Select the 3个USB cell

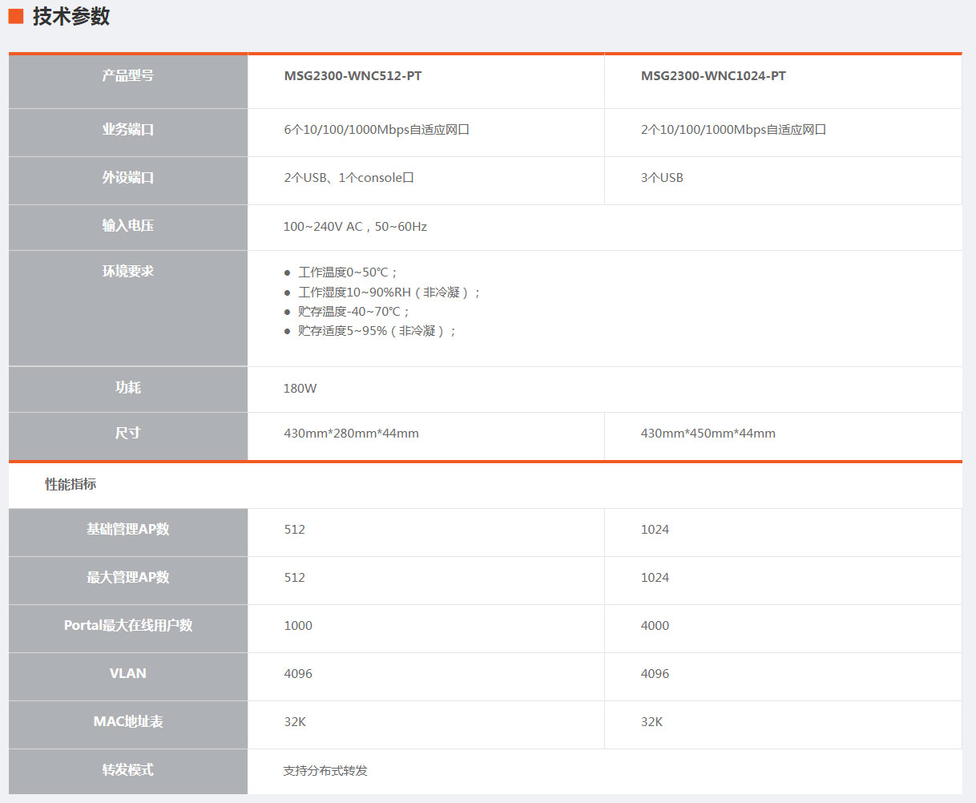pos(662,178)
